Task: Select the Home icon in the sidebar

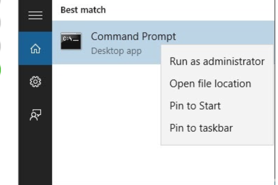Action: point(35,48)
